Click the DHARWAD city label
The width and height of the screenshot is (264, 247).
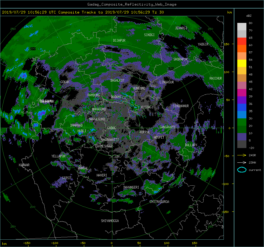click(x=76, y=125)
